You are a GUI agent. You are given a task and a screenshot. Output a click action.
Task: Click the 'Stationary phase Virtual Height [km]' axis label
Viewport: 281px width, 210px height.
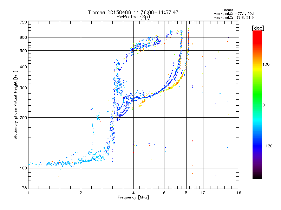(15, 105)
